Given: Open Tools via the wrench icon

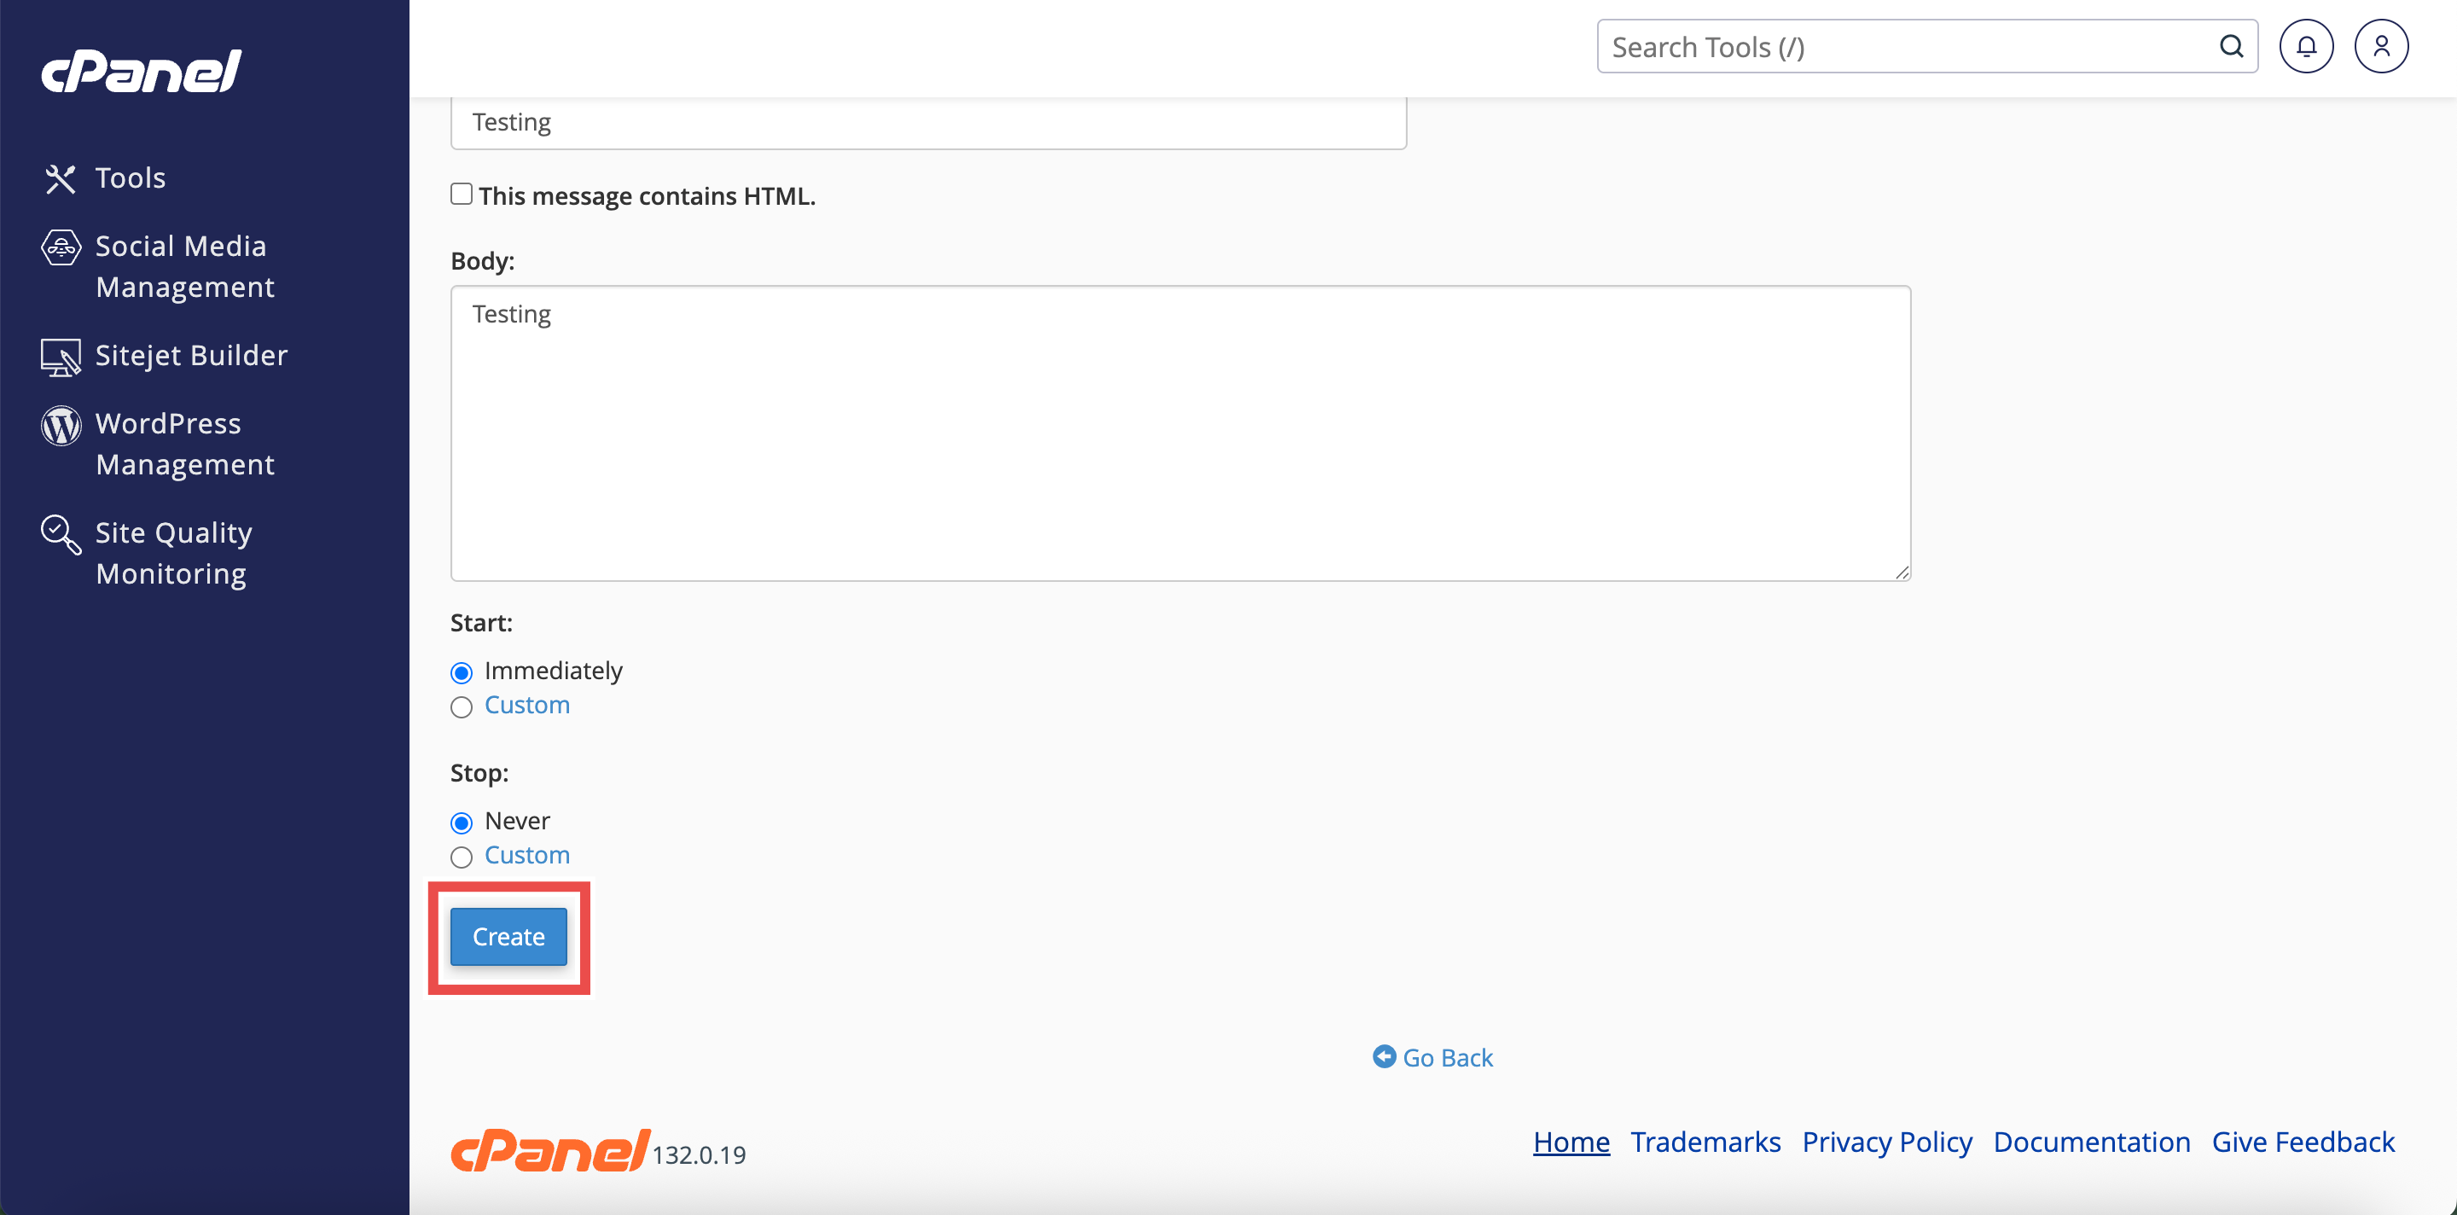Looking at the screenshot, I should pos(60,178).
